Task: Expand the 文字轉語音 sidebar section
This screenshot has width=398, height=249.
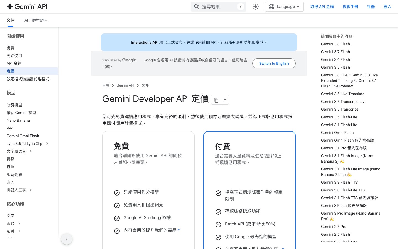Action: (x=31, y=151)
